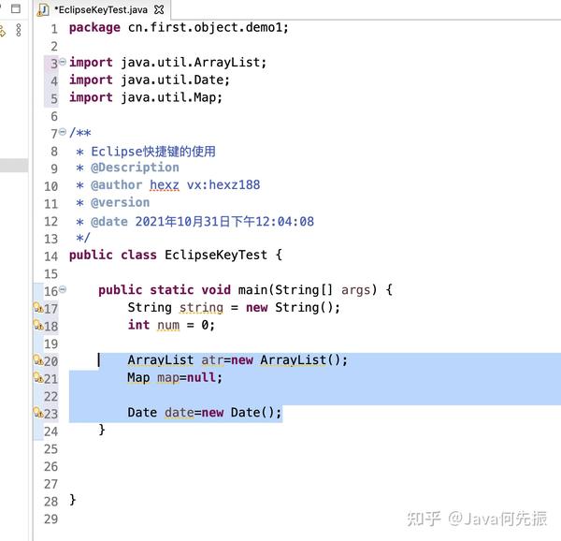Image resolution: width=561 pixels, height=541 pixels.
Task: Click the underlined 'hexz' author name
Action: (165, 185)
